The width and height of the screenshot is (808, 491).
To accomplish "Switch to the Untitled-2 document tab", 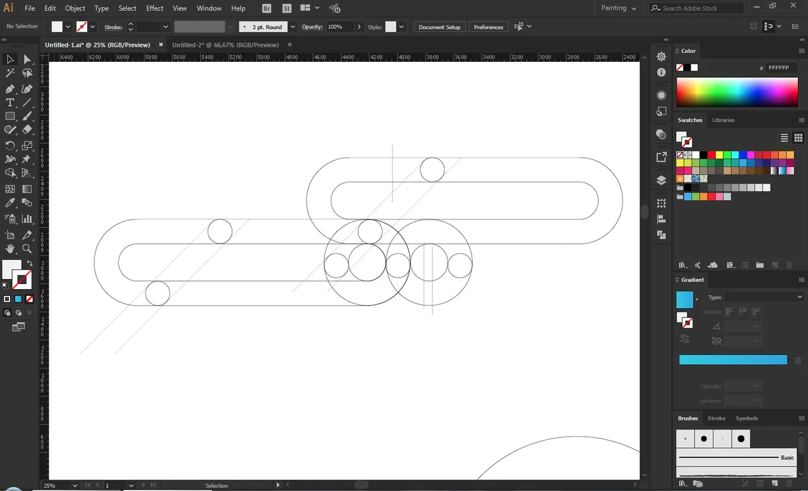I will coord(225,45).
